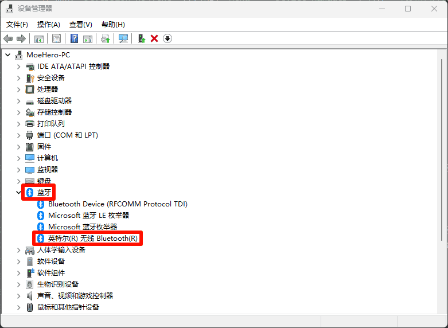Click the blue question mark Help icon
Viewport: 448px width, 328px height.
pos(75,38)
